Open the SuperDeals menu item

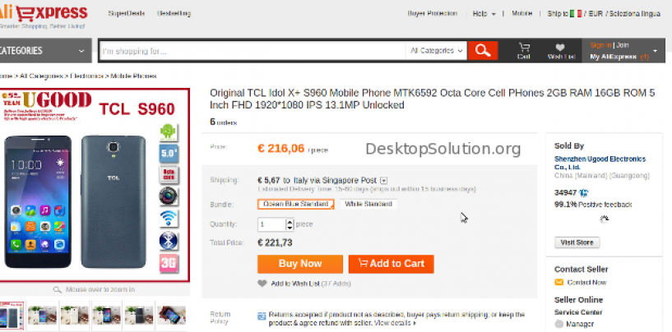tap(126, 14)
